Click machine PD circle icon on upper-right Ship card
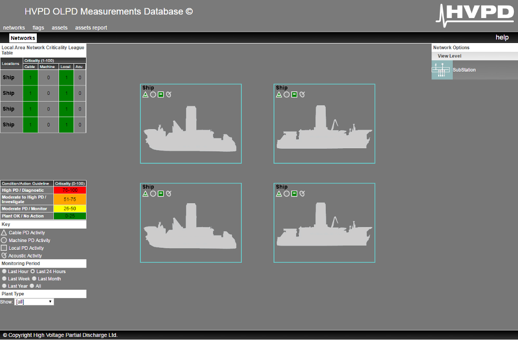This screenshot has width=518, height=340. [286, 94]
